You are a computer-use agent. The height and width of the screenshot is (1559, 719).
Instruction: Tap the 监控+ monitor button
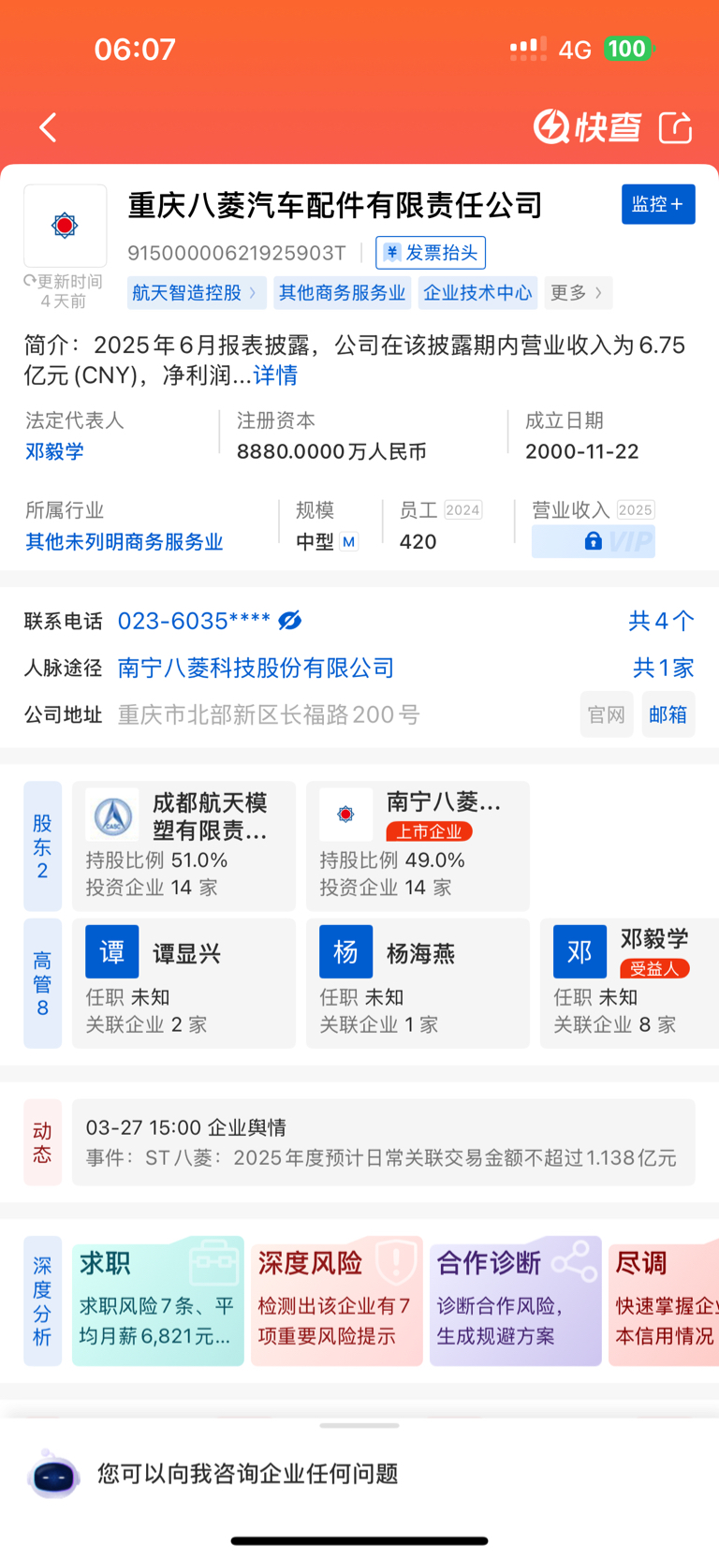click(x=658, y=204)
